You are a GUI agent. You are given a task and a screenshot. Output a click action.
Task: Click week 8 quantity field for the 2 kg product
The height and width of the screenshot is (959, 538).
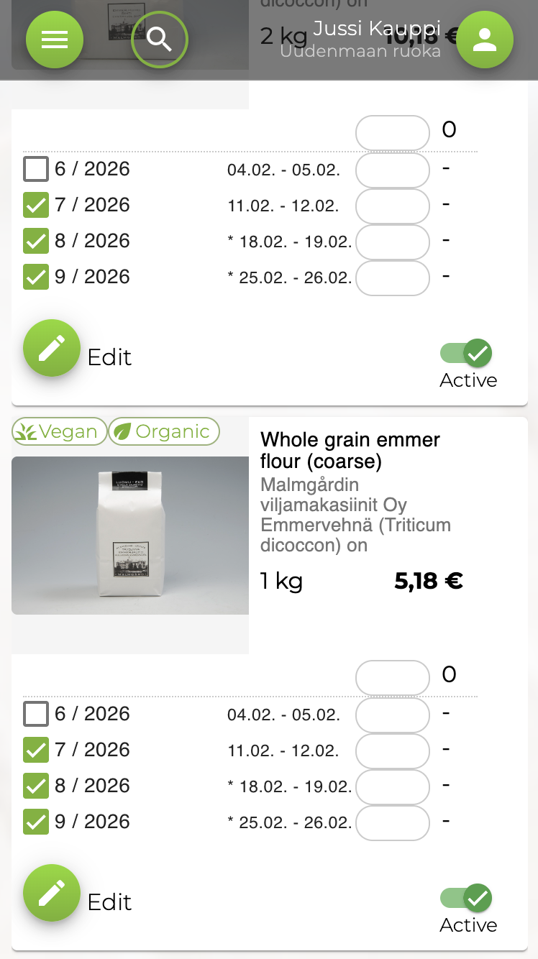click(x=393, y=242)
